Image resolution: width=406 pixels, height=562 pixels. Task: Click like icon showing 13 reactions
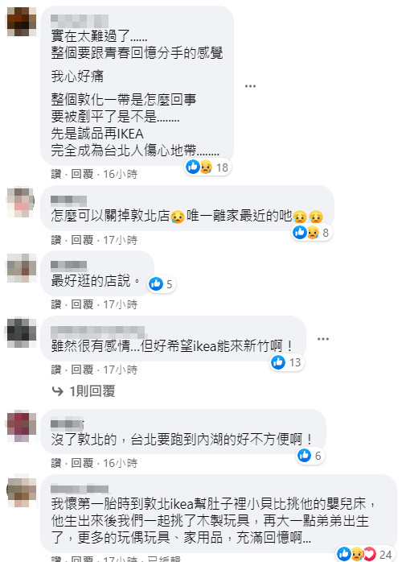[278, 362]
